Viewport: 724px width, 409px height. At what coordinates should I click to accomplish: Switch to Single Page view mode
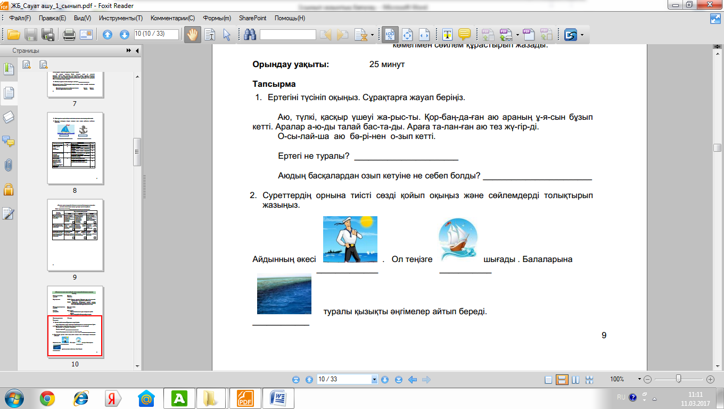(x=549, y=380)
